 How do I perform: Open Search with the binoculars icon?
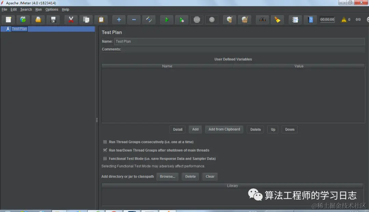point(262,20)
